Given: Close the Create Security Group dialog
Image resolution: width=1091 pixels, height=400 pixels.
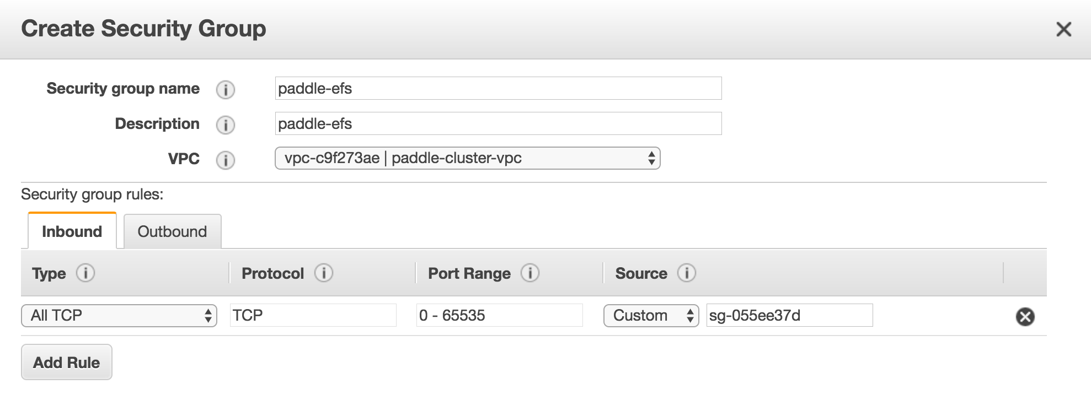Looking at the screenshot, I should tap(1063, 29).
